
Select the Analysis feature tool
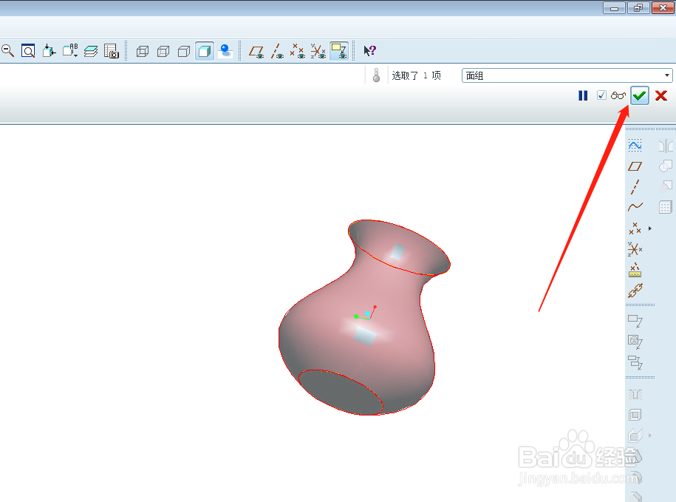pyautogui.click(x=635, y=270)
